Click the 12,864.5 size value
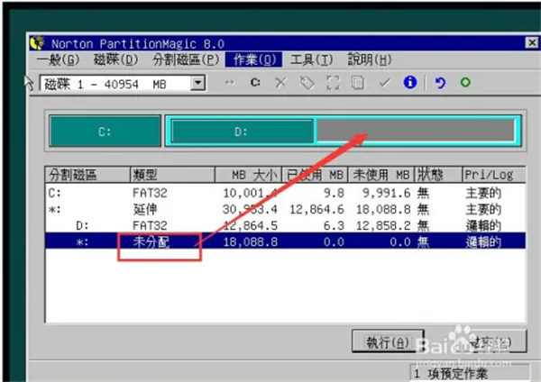 251,225
